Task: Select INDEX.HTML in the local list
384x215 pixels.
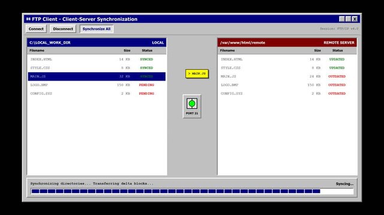Action: coord(96,59)
